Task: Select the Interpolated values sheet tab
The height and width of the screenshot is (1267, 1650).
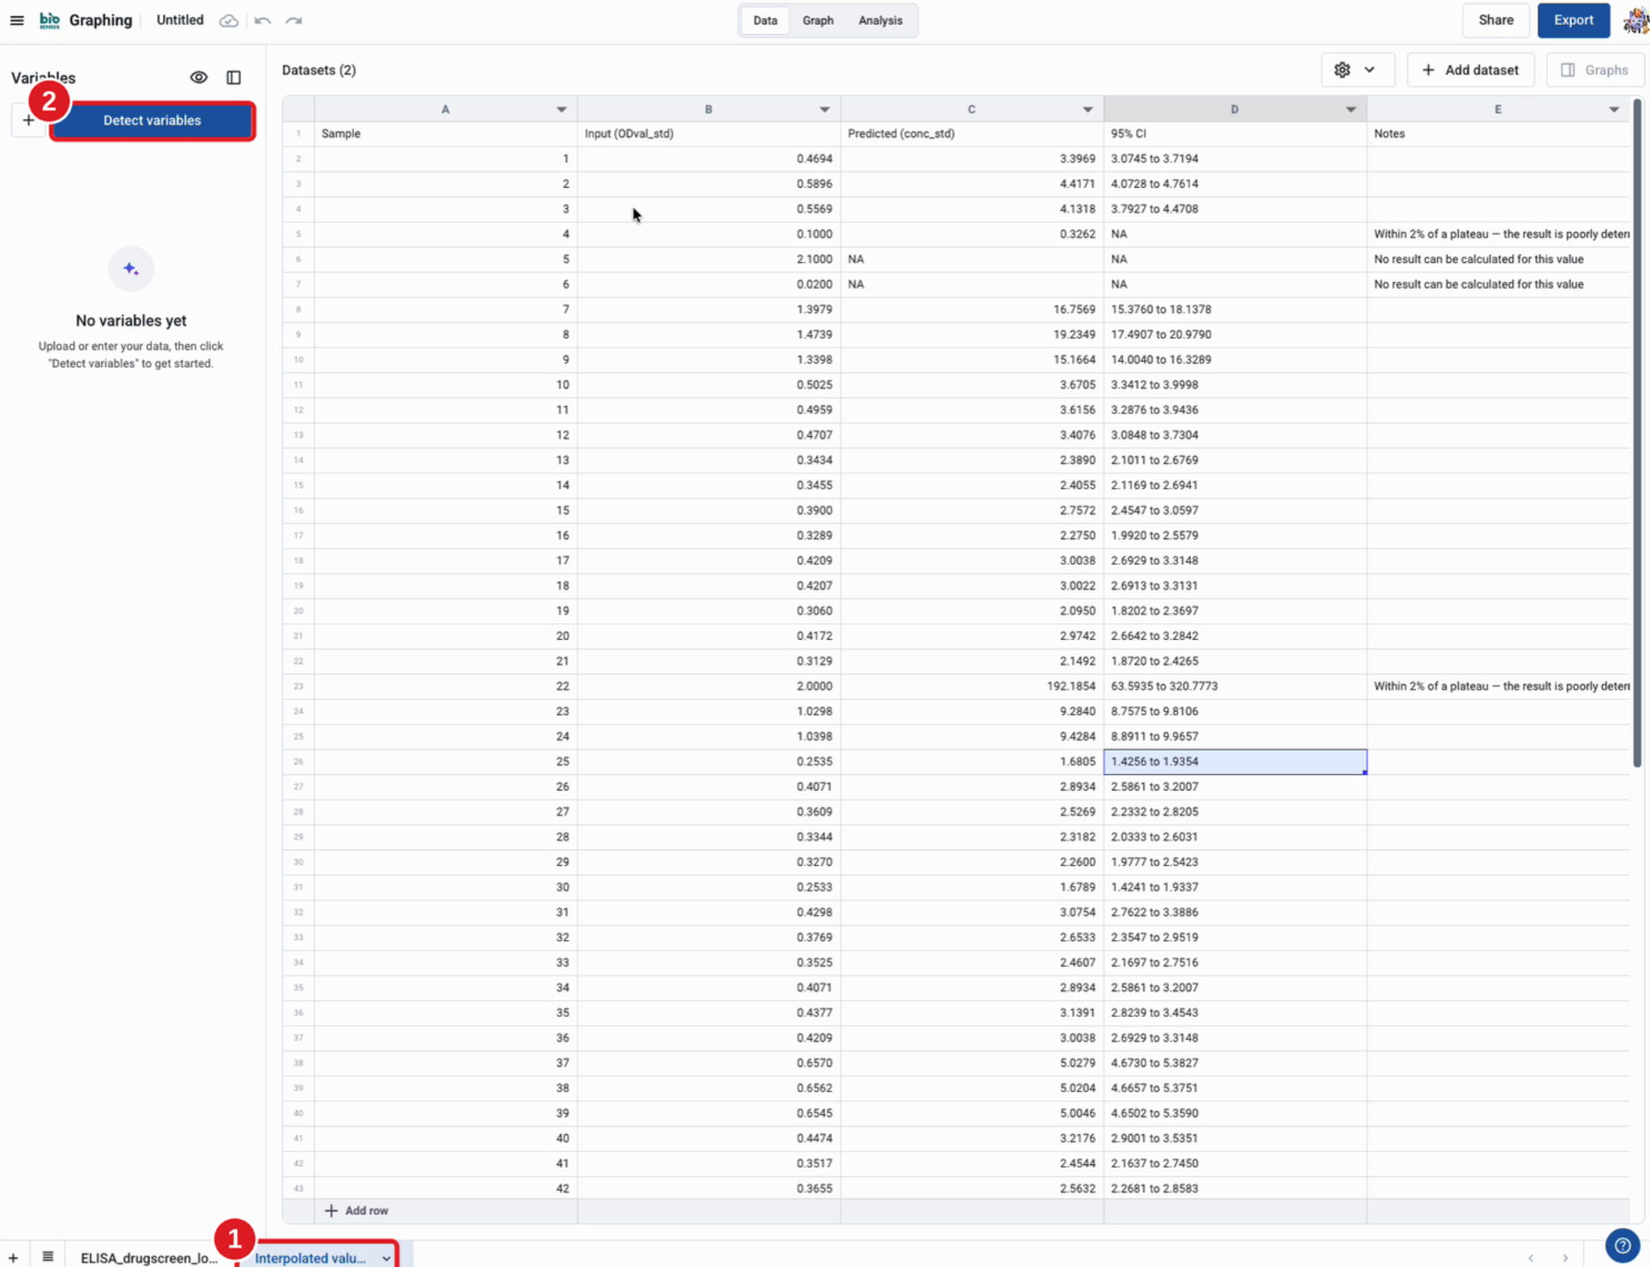Action: coord(310,1258)
